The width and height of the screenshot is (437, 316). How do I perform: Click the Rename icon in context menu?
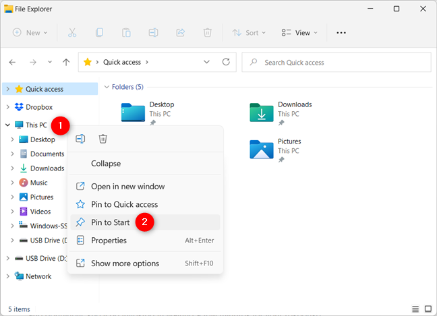point(80,139)
